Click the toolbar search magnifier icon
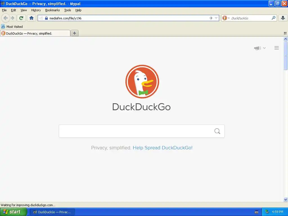The height and width of the screenshot is (216, 288). (273, 18)
